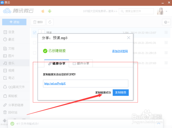Check the file row dated 23:41:31

coord(34,43)
